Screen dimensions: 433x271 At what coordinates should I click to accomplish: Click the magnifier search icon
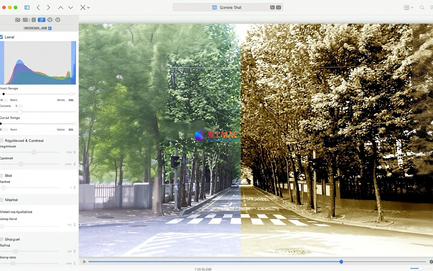tap(422, 7)
